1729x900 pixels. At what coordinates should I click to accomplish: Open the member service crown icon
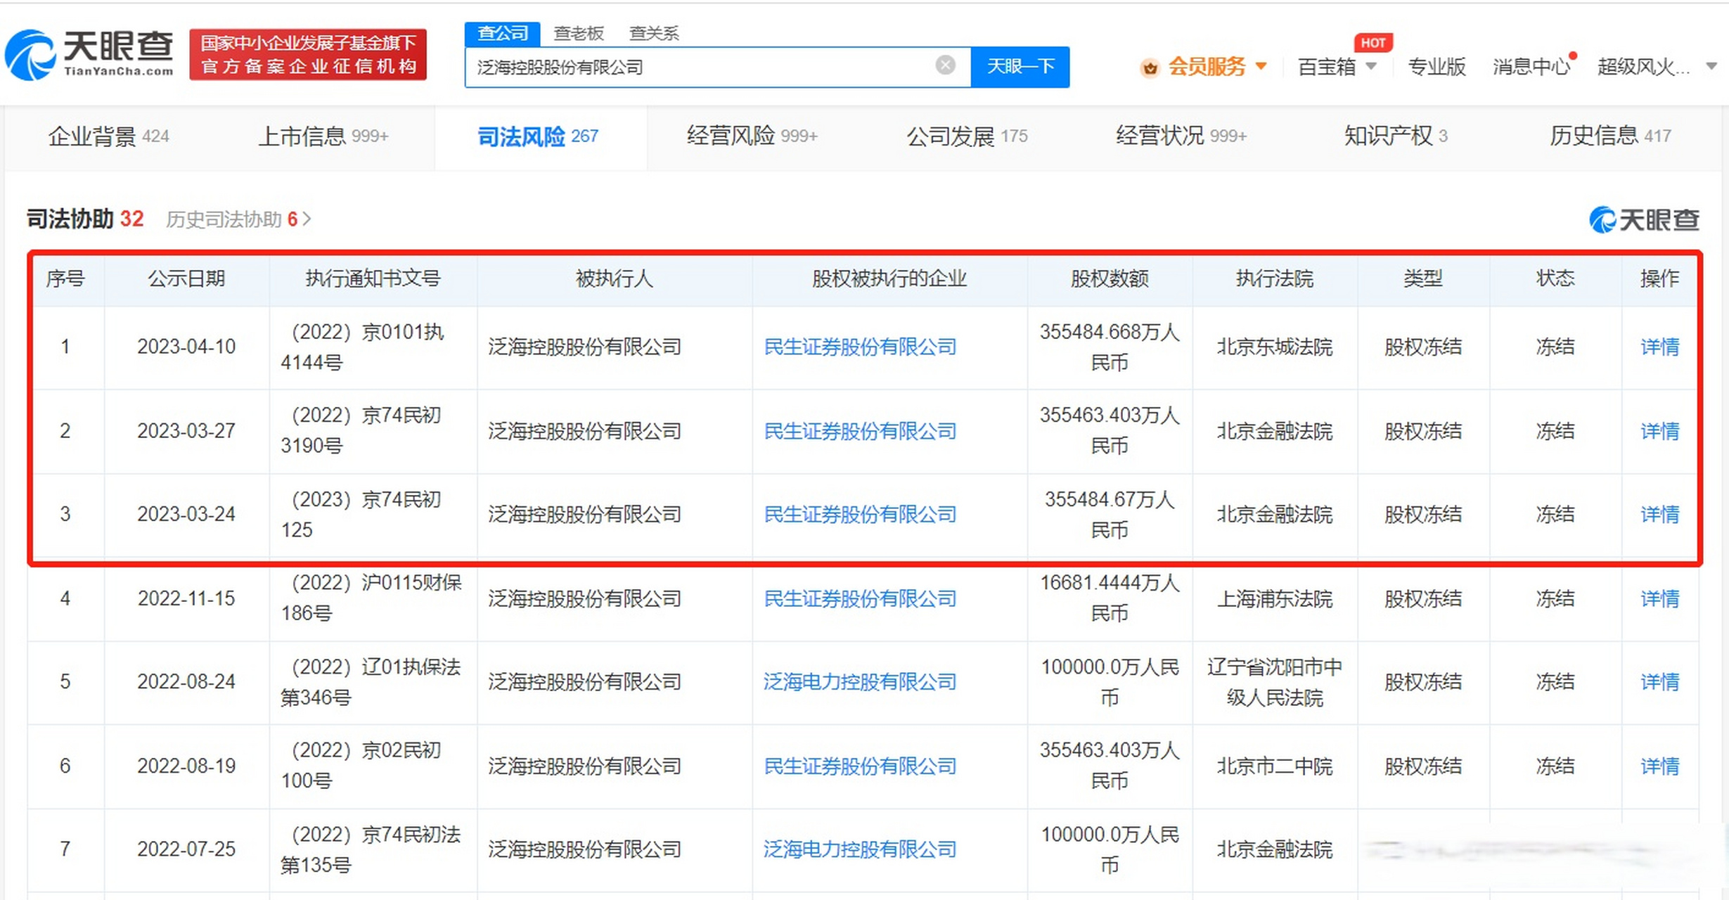[x=1150, y=67]
